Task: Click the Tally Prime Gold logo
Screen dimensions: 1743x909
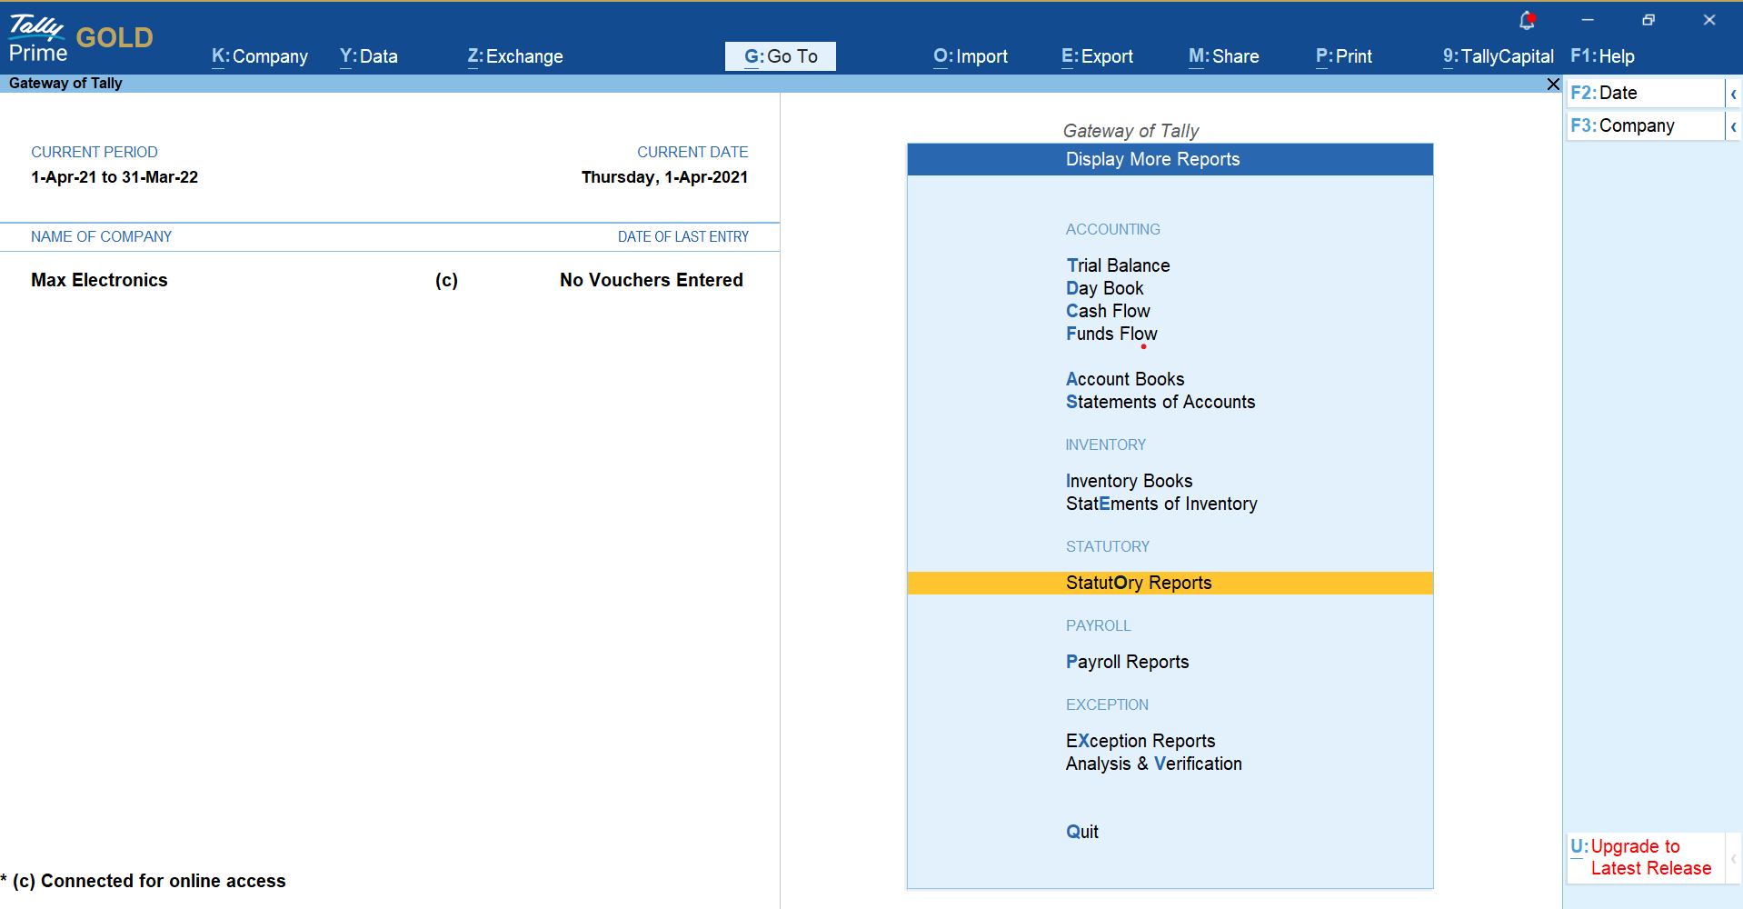Action: tap(80, 38)
